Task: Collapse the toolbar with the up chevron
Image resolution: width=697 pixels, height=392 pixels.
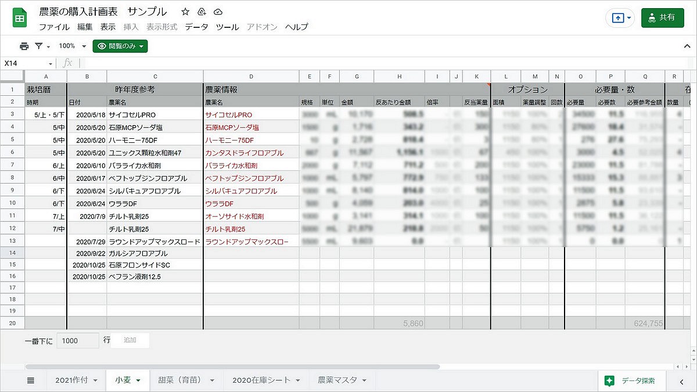Action: pos(687,46)
